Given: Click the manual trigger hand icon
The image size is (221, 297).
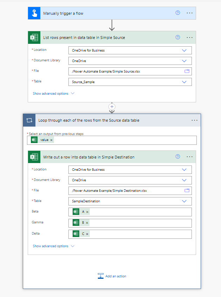Looking at the screenshot, I should 34,13.
